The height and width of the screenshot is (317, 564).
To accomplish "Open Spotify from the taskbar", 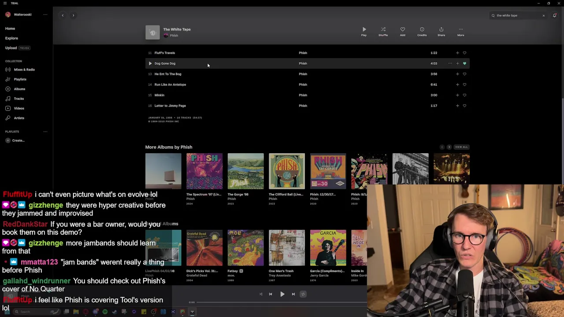I will [x=105, y=312].
